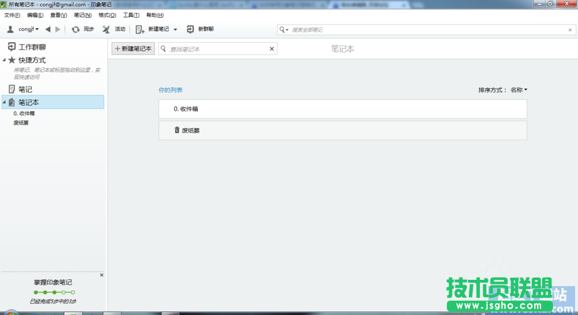Open the 排序方式 名称 dropdown

click(519, 90)
